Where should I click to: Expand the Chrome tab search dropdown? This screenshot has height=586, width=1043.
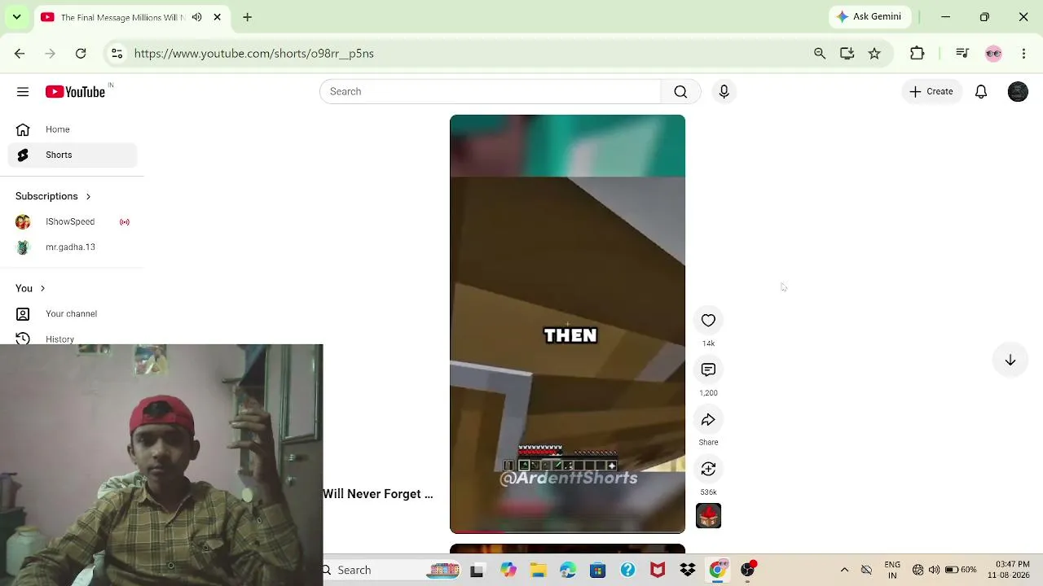pos(16,17)
